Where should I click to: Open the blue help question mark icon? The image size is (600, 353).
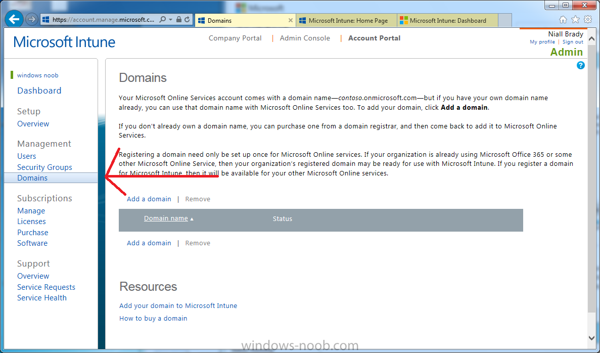coord(580,65)
